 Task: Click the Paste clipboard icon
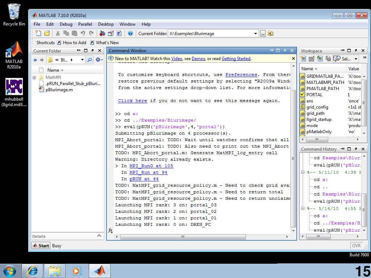(x=75, y=33)
